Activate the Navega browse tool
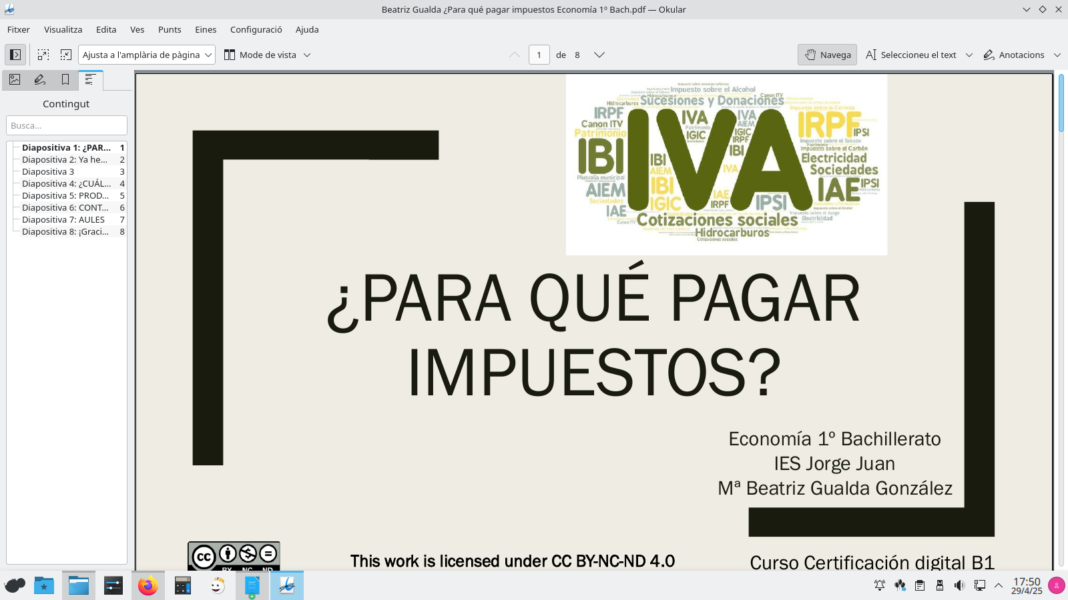 (x=828, y=55)
